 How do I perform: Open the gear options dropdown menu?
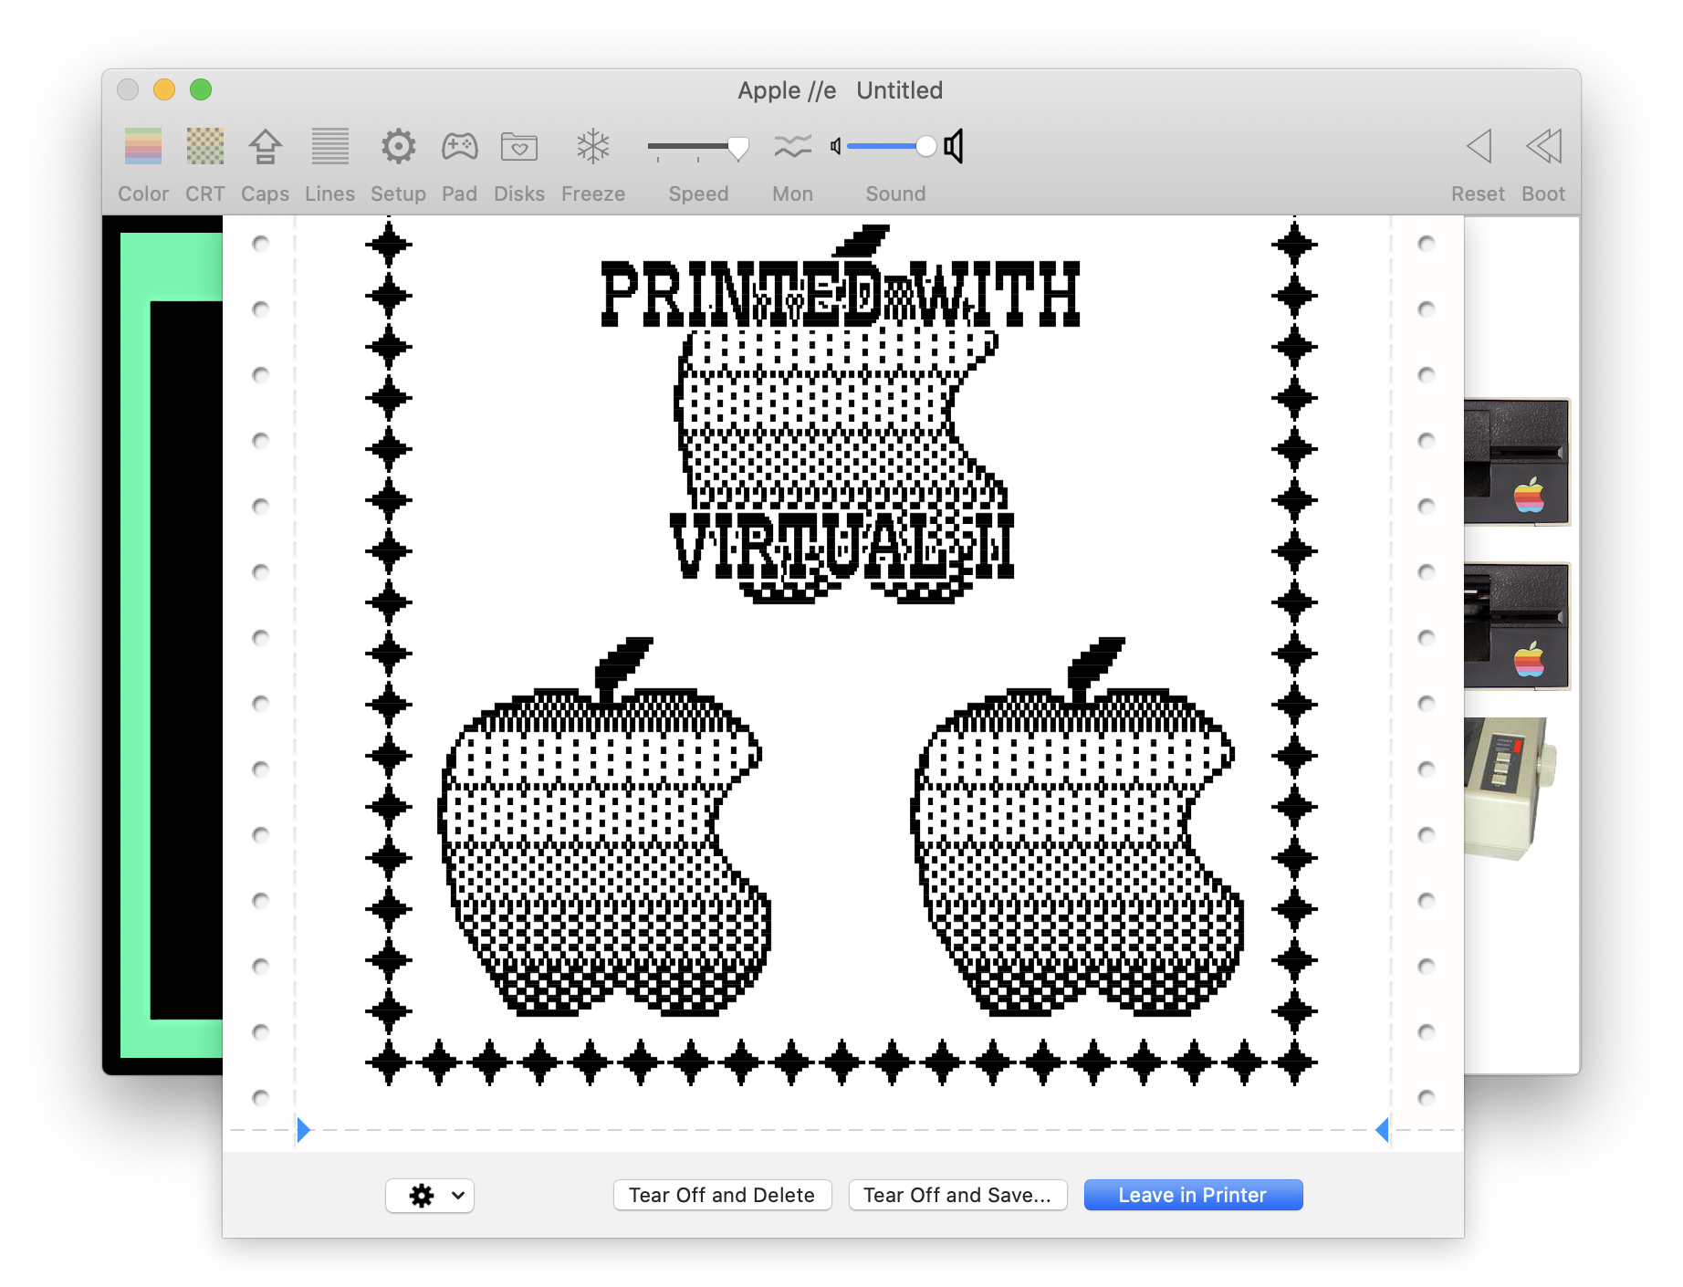pos(430,1196)
